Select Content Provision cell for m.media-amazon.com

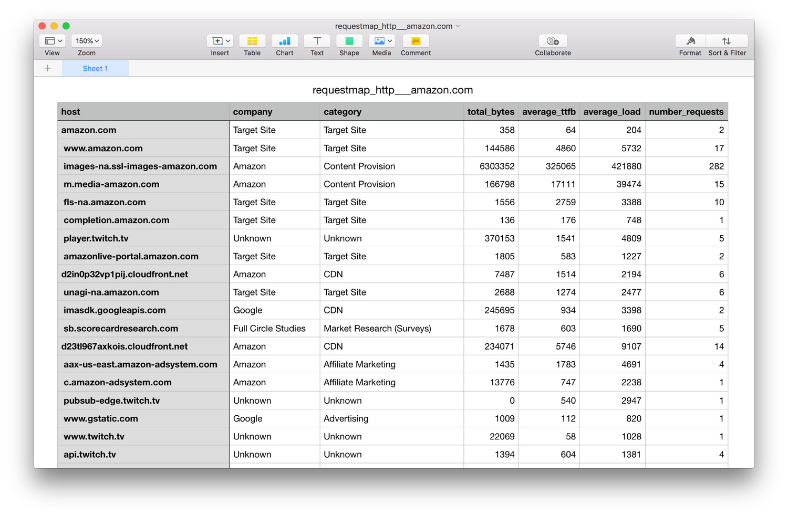[392, 184]
